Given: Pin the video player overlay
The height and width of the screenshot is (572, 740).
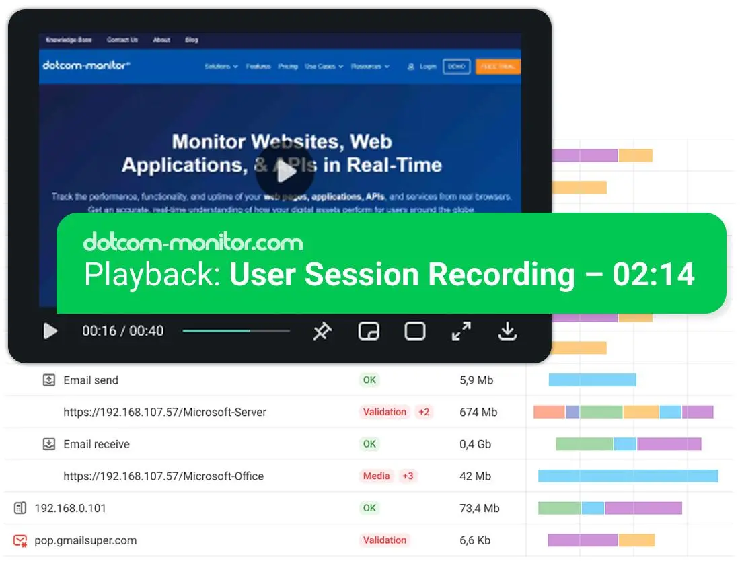Looking at the screenshot, I should 322,331.
